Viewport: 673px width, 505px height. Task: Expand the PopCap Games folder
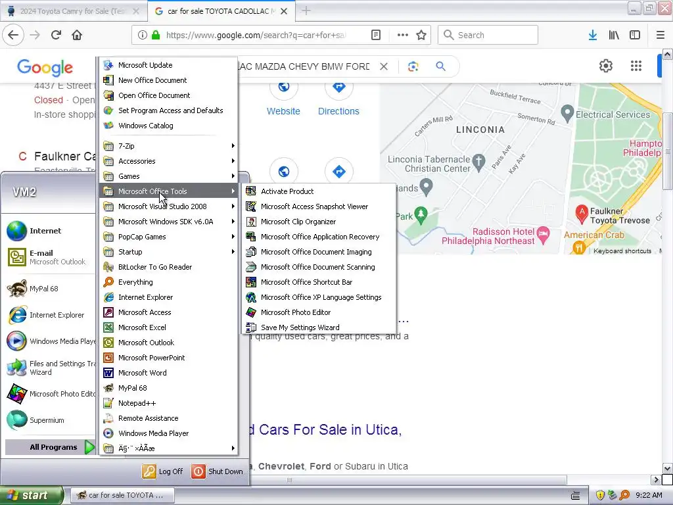[x=169, y=237]
